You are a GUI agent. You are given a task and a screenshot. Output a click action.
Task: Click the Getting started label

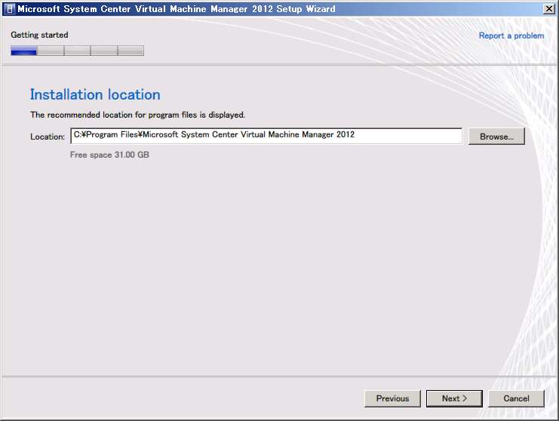point(39,35)
